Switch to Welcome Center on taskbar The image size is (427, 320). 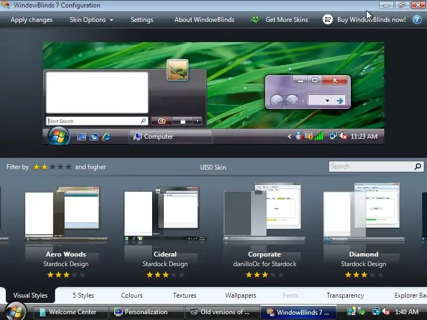coord(70,312)
